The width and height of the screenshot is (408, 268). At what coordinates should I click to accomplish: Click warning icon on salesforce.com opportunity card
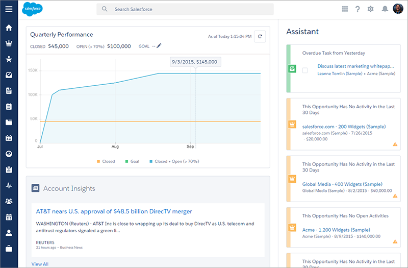click(x=395, y=144)
